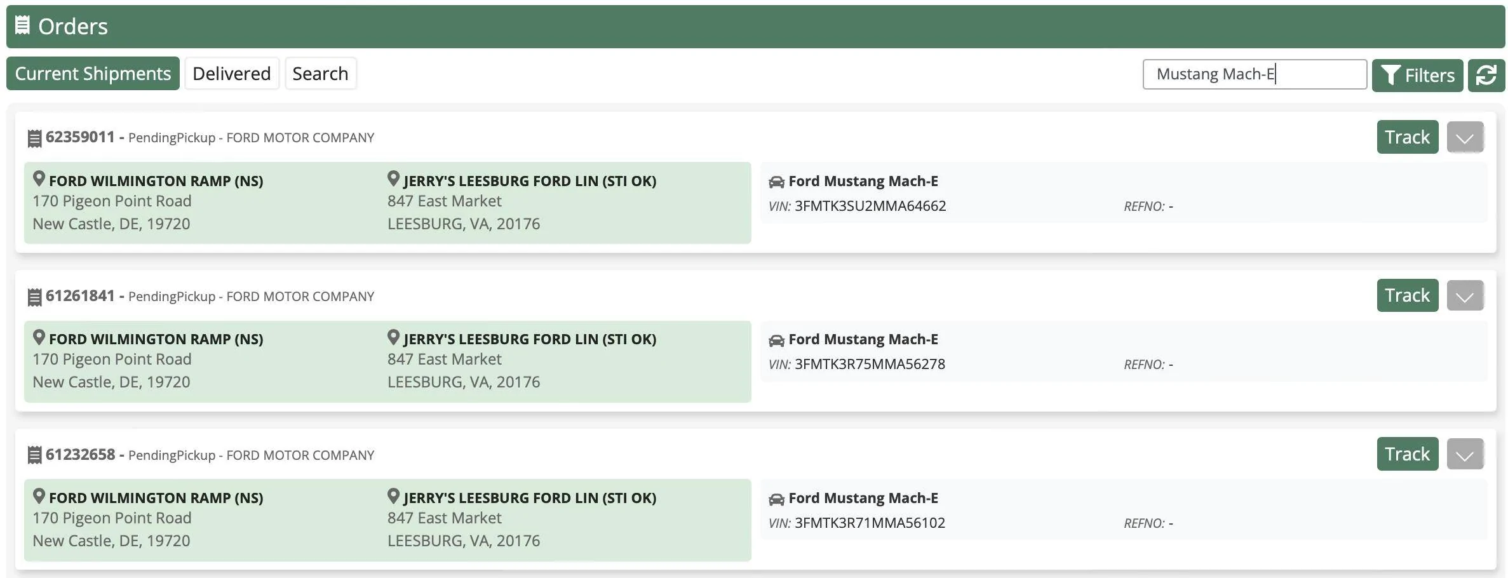This screenshot has width=1508, height=578.
Task: Click destination pin icon for order 61261841
Action: 393,337
